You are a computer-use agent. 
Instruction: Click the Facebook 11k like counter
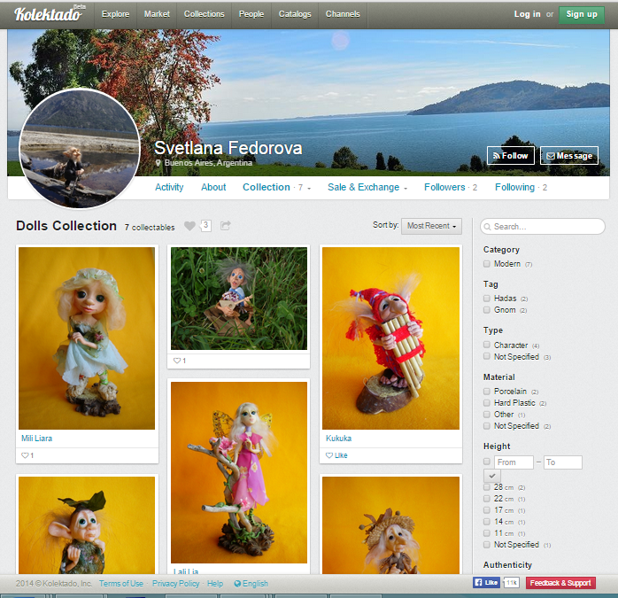pos(512,583)
